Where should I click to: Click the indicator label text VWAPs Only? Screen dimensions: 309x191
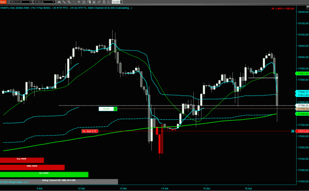(x=8, y=8)
